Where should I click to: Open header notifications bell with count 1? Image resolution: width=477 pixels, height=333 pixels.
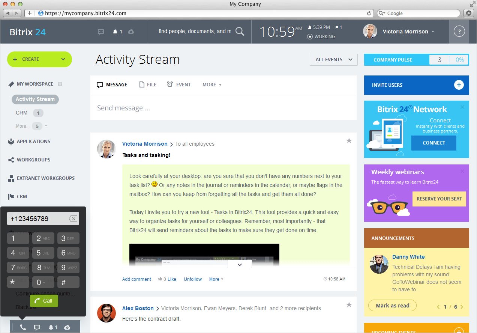click(x=117, y=32)
